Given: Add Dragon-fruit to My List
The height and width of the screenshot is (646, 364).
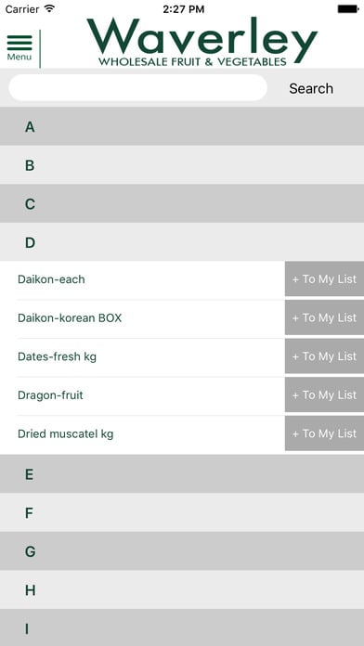Looking at the screenshot, I should point(324,395).
